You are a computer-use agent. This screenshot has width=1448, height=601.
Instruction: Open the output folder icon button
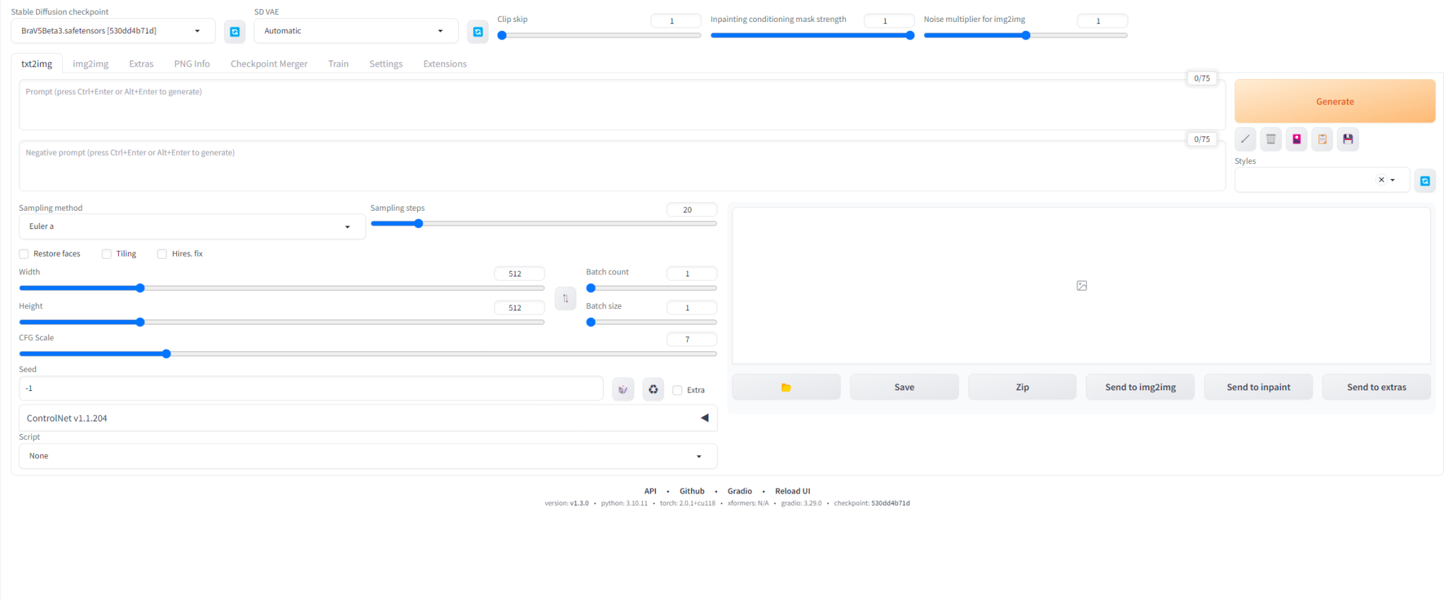tap(786, 387)
